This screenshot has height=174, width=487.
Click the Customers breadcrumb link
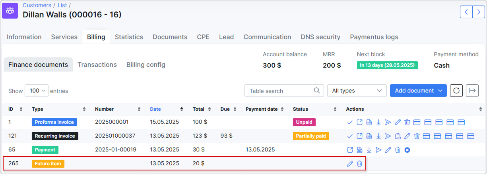pos(37,5)
